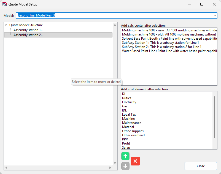The height and width of the screenshot is (174, 221).
Task: Click the cost element list scrollbar
Action: pyautogui.click(x=215, y=117)
